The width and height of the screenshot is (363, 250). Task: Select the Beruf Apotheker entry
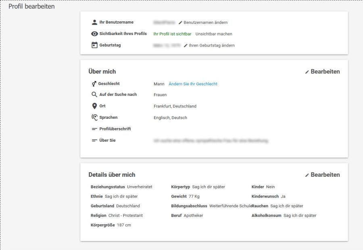(x=187, y=215)
